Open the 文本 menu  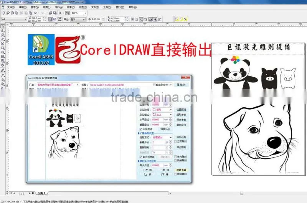[95, 7]
